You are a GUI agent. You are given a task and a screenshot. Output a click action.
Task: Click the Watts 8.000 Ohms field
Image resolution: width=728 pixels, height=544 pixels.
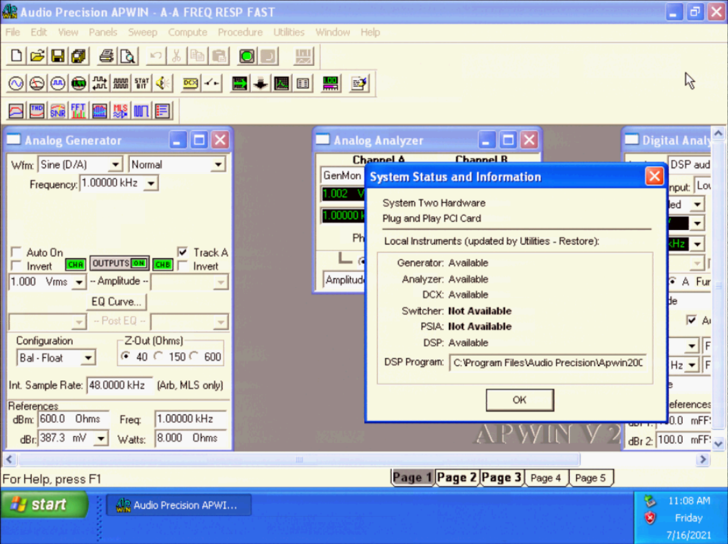coord(191,438)
